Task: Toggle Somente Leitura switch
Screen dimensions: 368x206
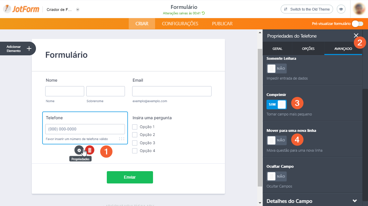Action: 277,68
